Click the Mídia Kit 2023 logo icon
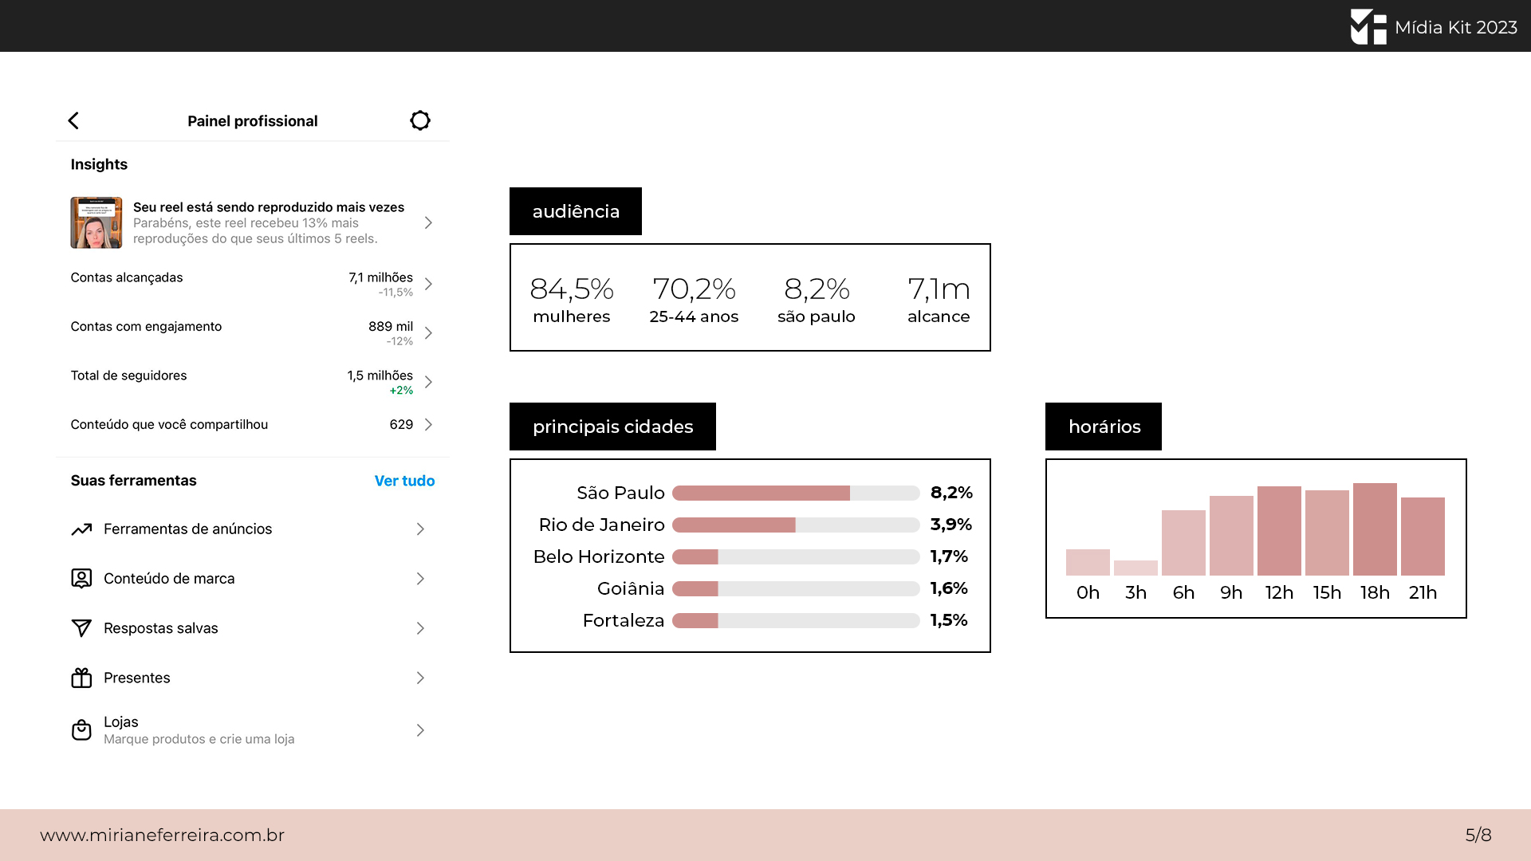Screen dimensions: 1531x861 tap(1368, 27)
